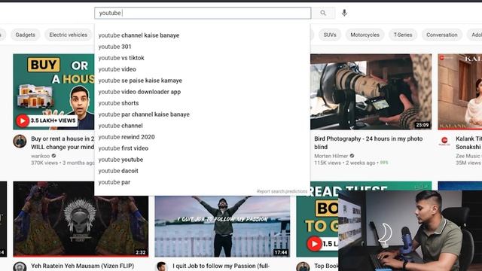Viewport: 482px width, 271px height.
Task: Focus the YouTube search input field
Action: [x=203, y=13]
